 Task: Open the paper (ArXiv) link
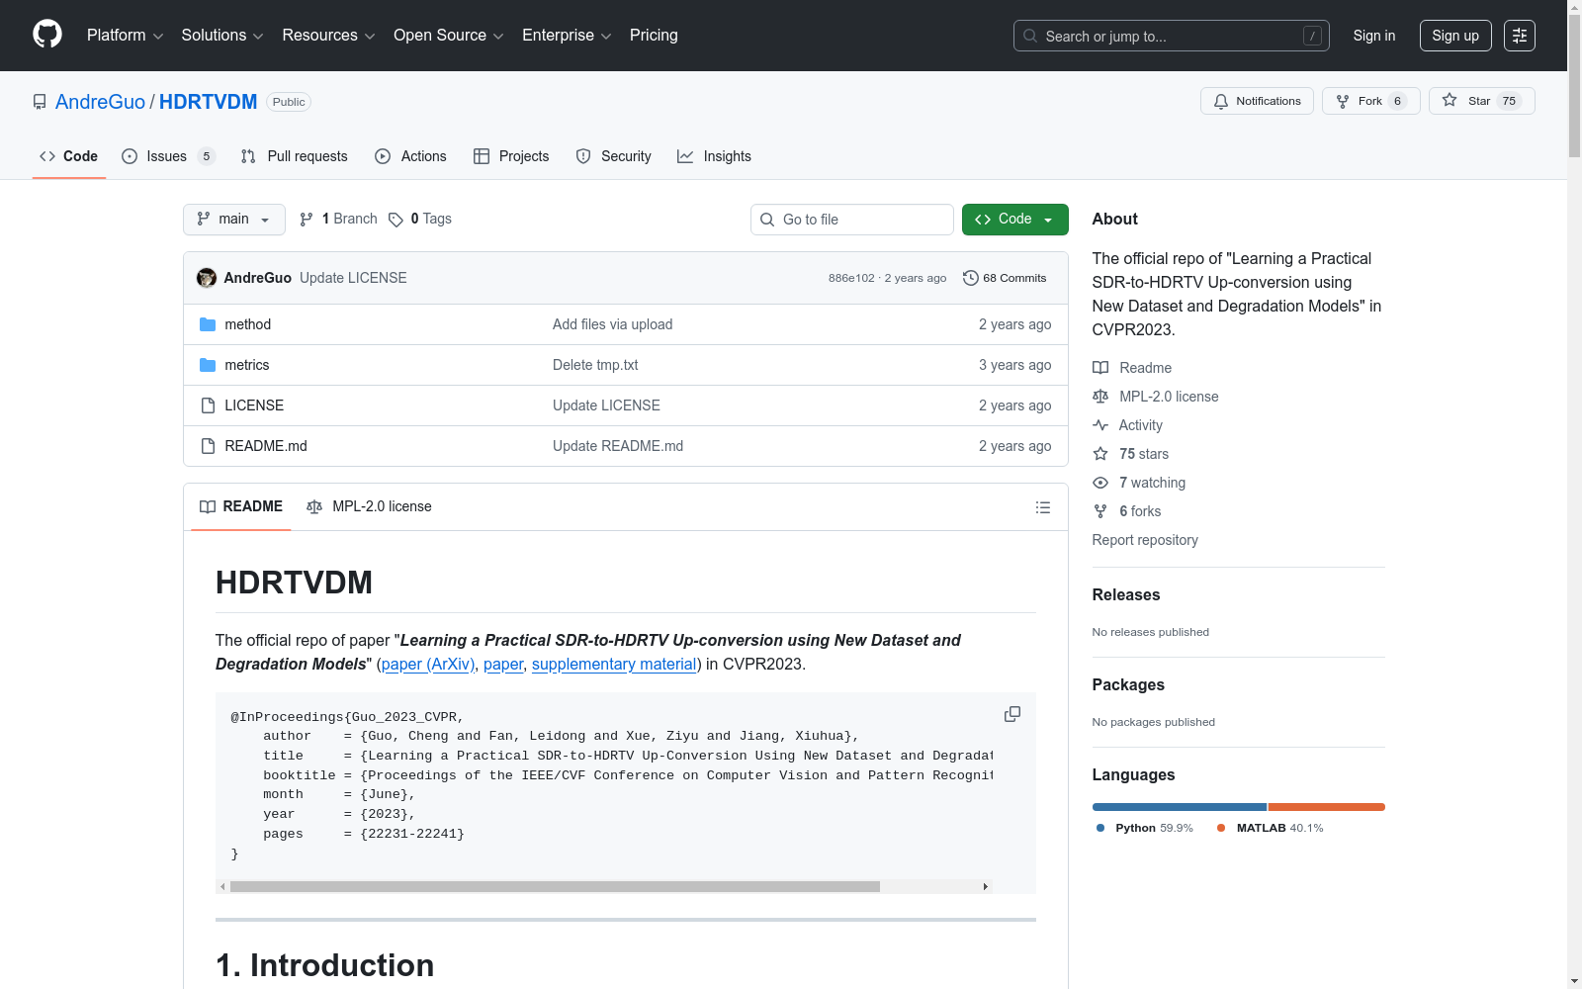[x=428, y=665]
